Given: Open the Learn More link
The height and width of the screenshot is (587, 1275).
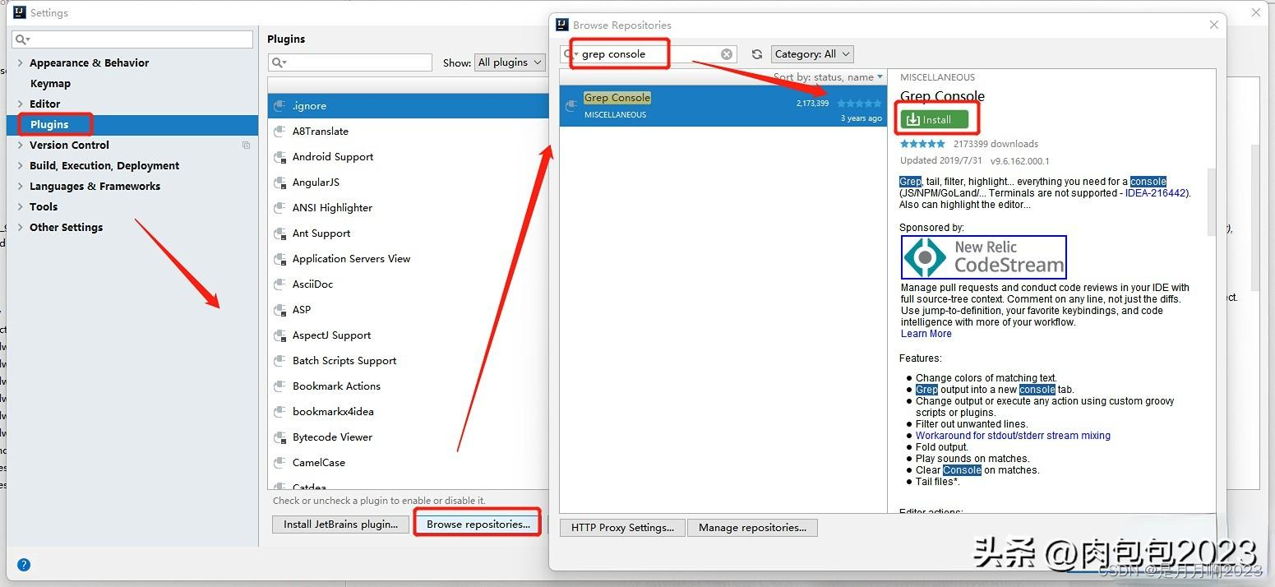Looking at the screenshot, I should [926, 334].
